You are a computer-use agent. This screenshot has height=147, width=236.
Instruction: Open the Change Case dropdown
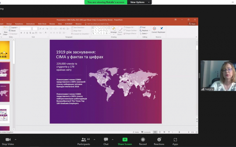[41, 33]
